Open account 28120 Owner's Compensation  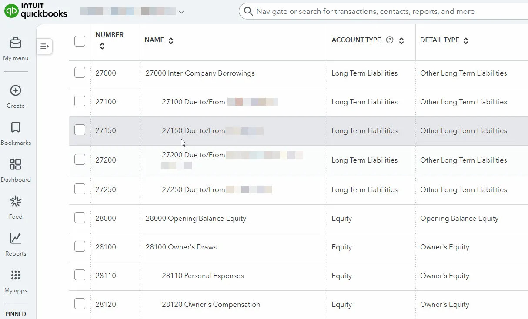pos(211,304)
